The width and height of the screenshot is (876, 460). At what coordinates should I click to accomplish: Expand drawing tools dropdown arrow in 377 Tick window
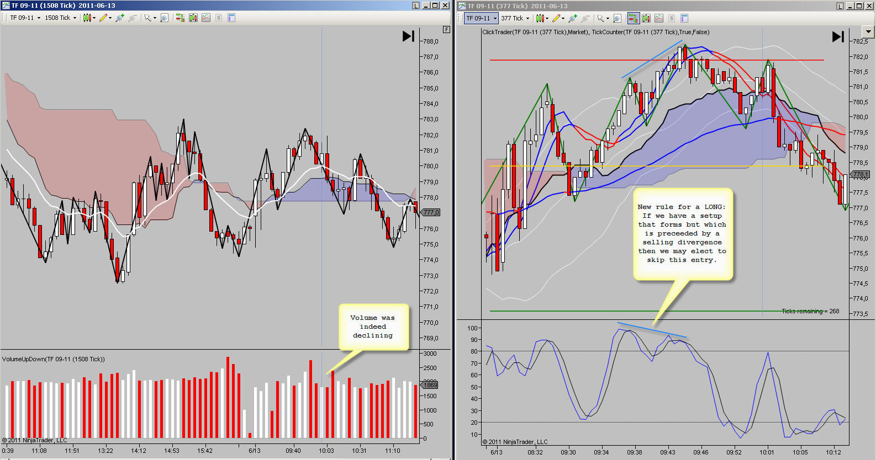tap(563, 18)
